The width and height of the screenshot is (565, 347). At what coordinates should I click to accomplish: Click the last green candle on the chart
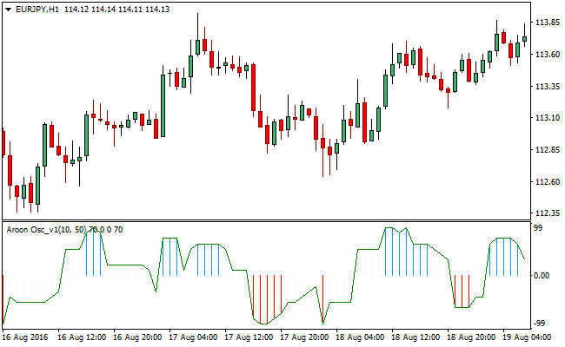point(524,38)
